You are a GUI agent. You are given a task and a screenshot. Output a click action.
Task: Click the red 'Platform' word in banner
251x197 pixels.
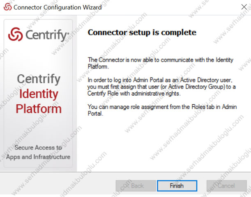pyautogui.click(x=39, y=109)
